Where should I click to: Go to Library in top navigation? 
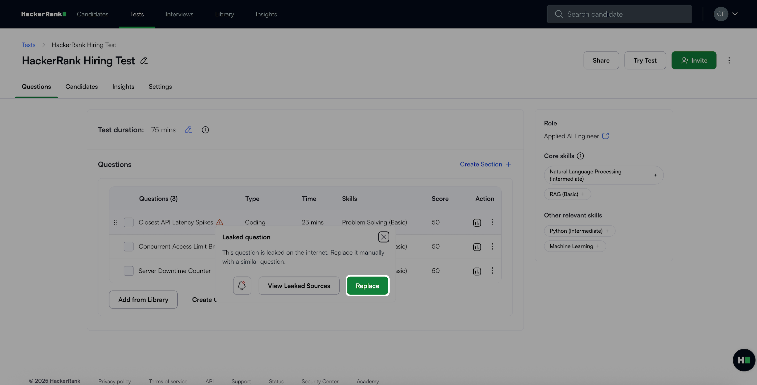tap(224, 14)
